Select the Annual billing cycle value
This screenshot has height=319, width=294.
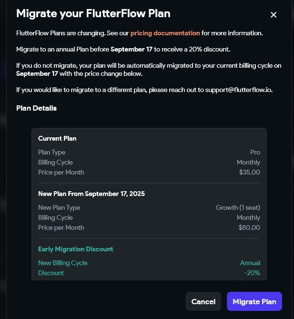click(x=250, y=263)
